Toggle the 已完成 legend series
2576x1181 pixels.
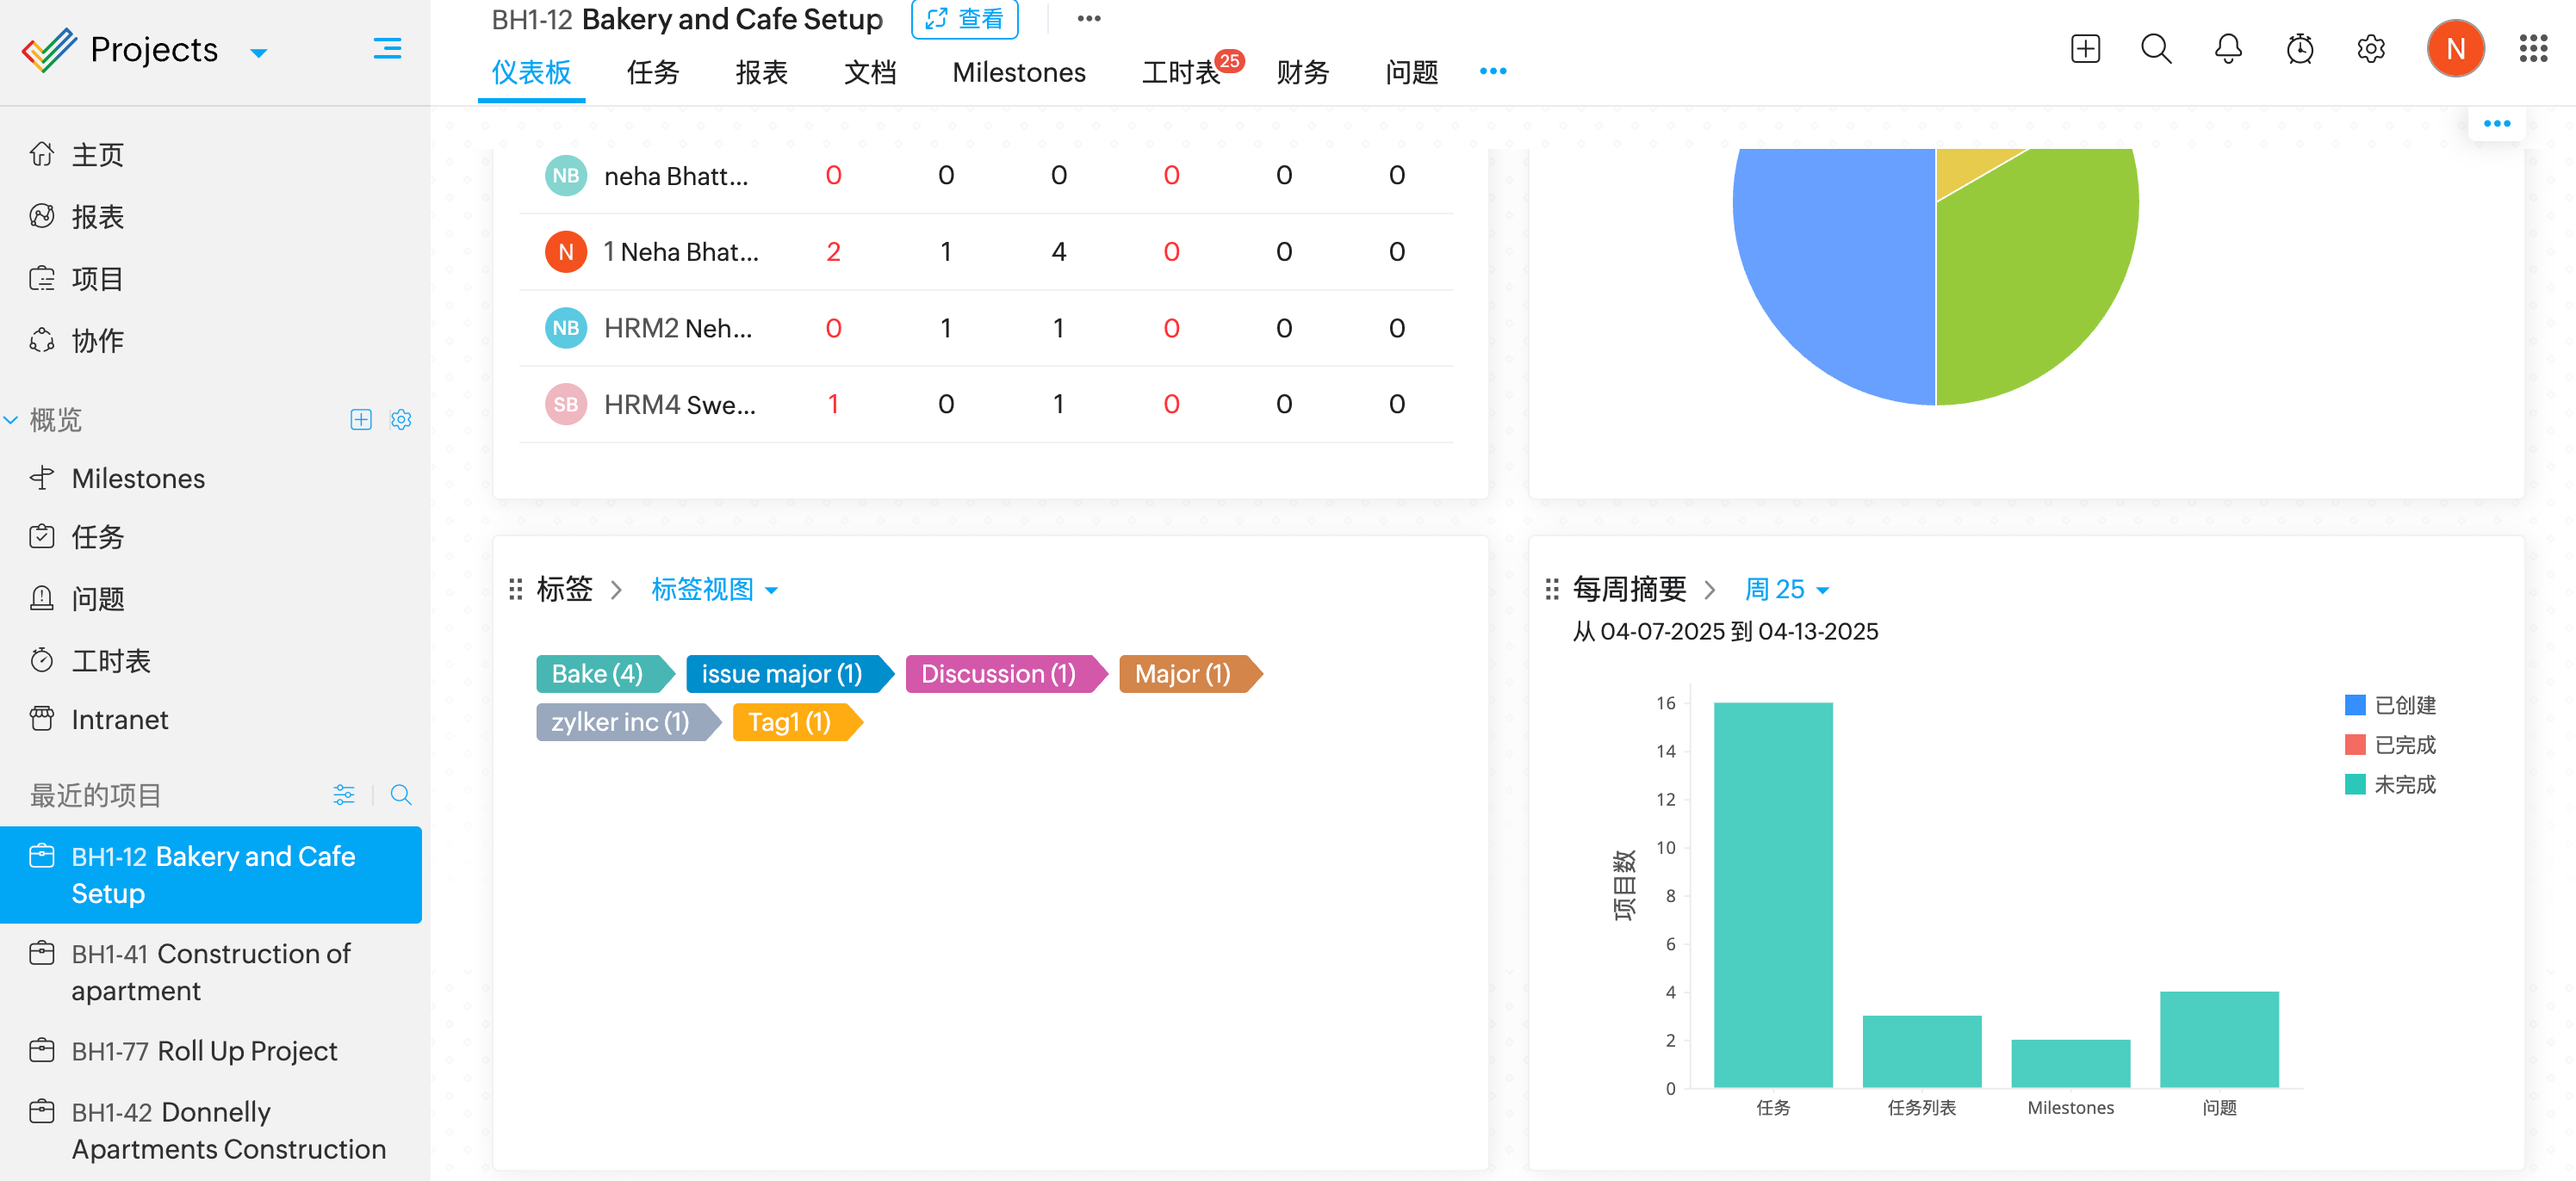[x=2389, y=745]
